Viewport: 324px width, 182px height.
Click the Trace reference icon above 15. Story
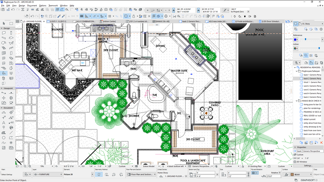pyautogui.click(x=296, y=24)
